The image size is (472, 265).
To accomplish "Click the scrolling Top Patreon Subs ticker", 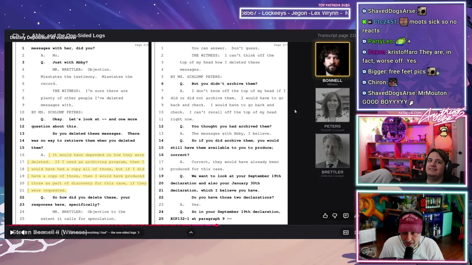I will coord(295,13).
